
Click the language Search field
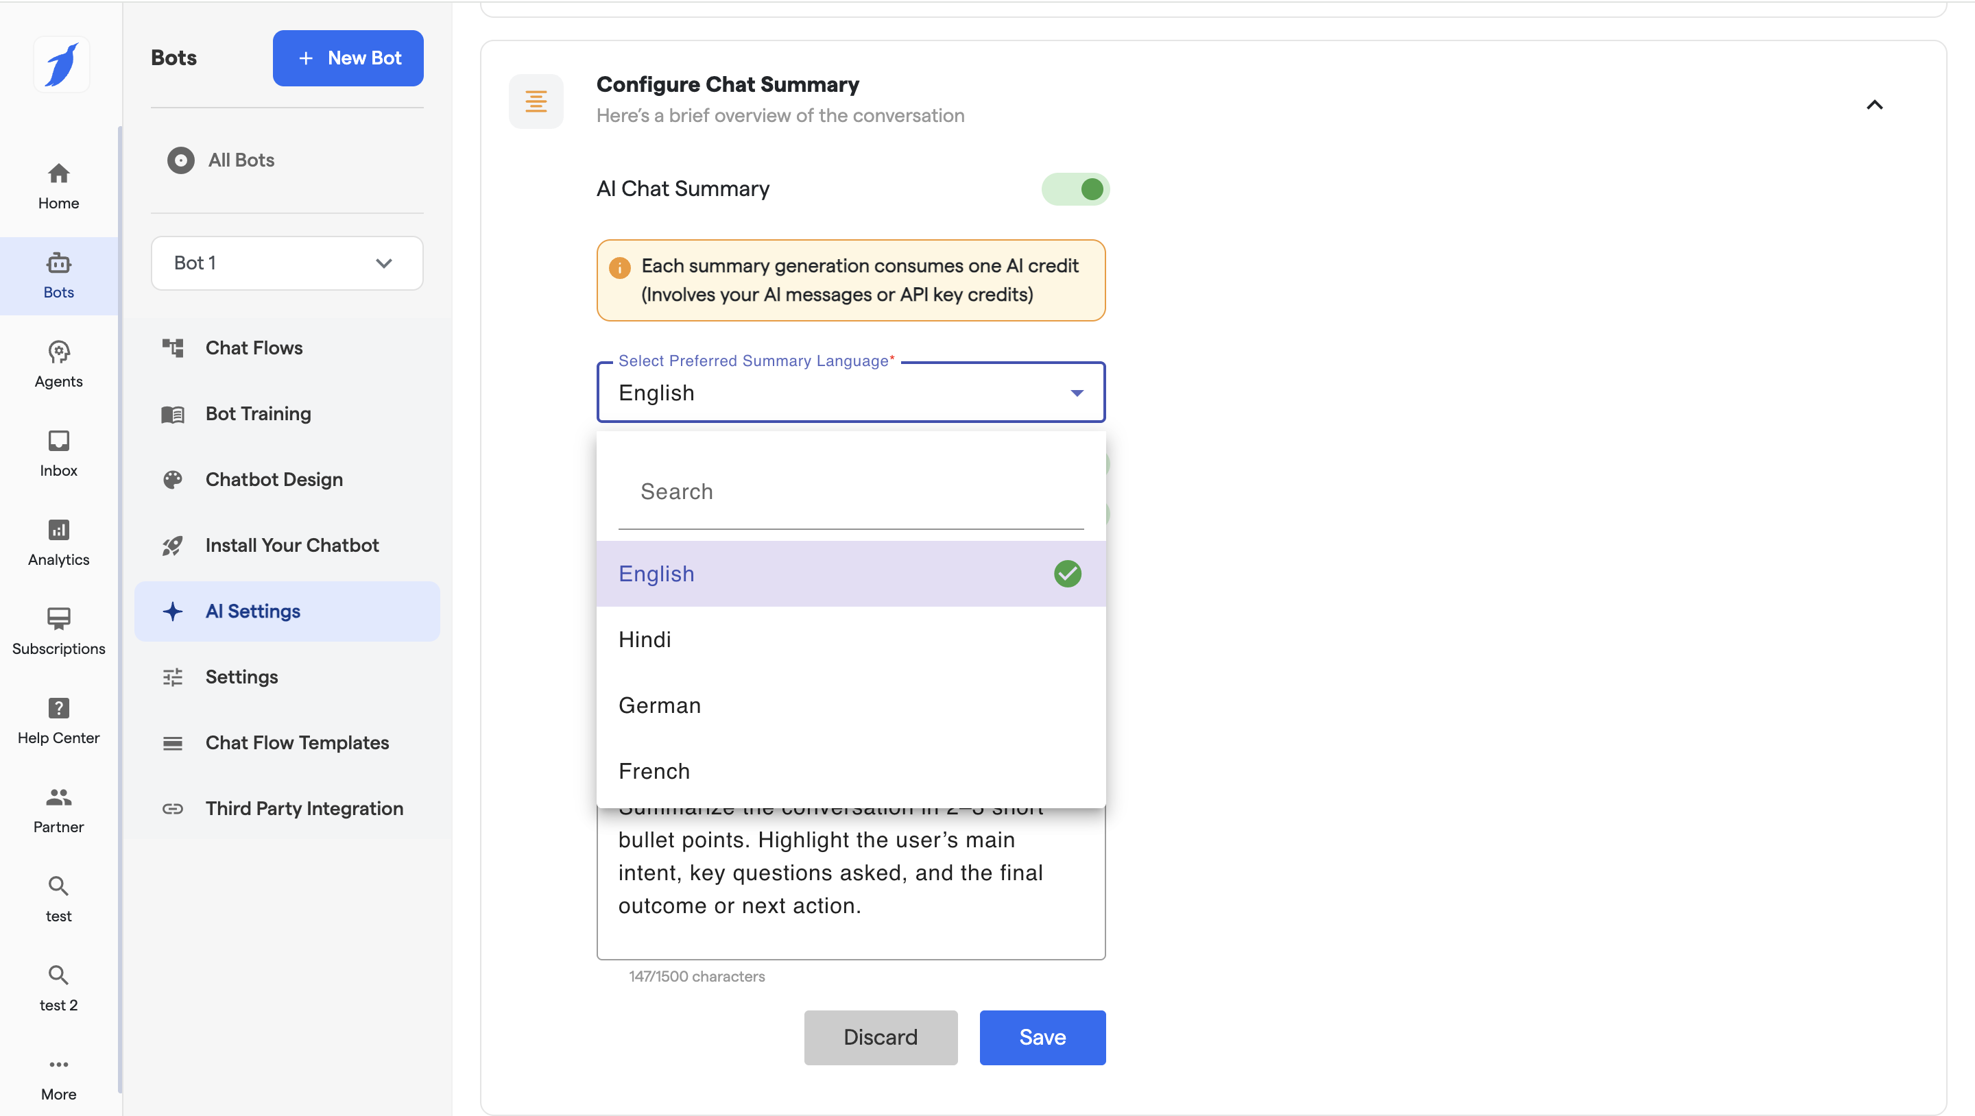(x=850, y=492)
